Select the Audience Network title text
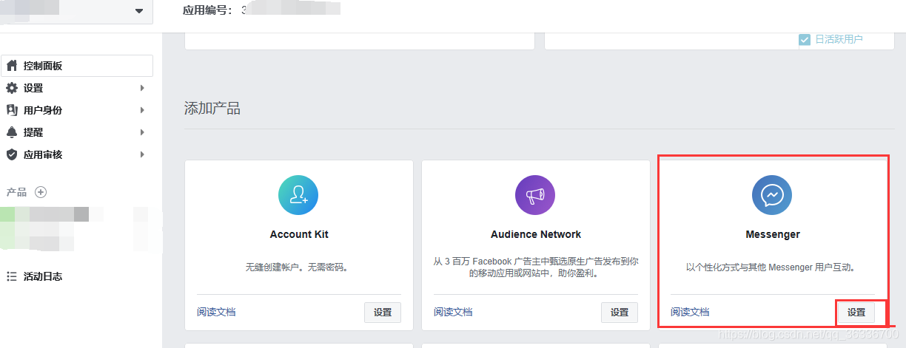 click(x=536, y=234)
